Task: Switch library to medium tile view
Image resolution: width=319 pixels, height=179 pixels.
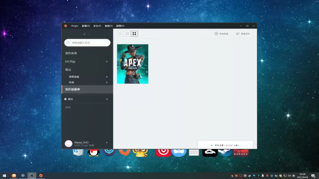Action: (x=127, y=34)
